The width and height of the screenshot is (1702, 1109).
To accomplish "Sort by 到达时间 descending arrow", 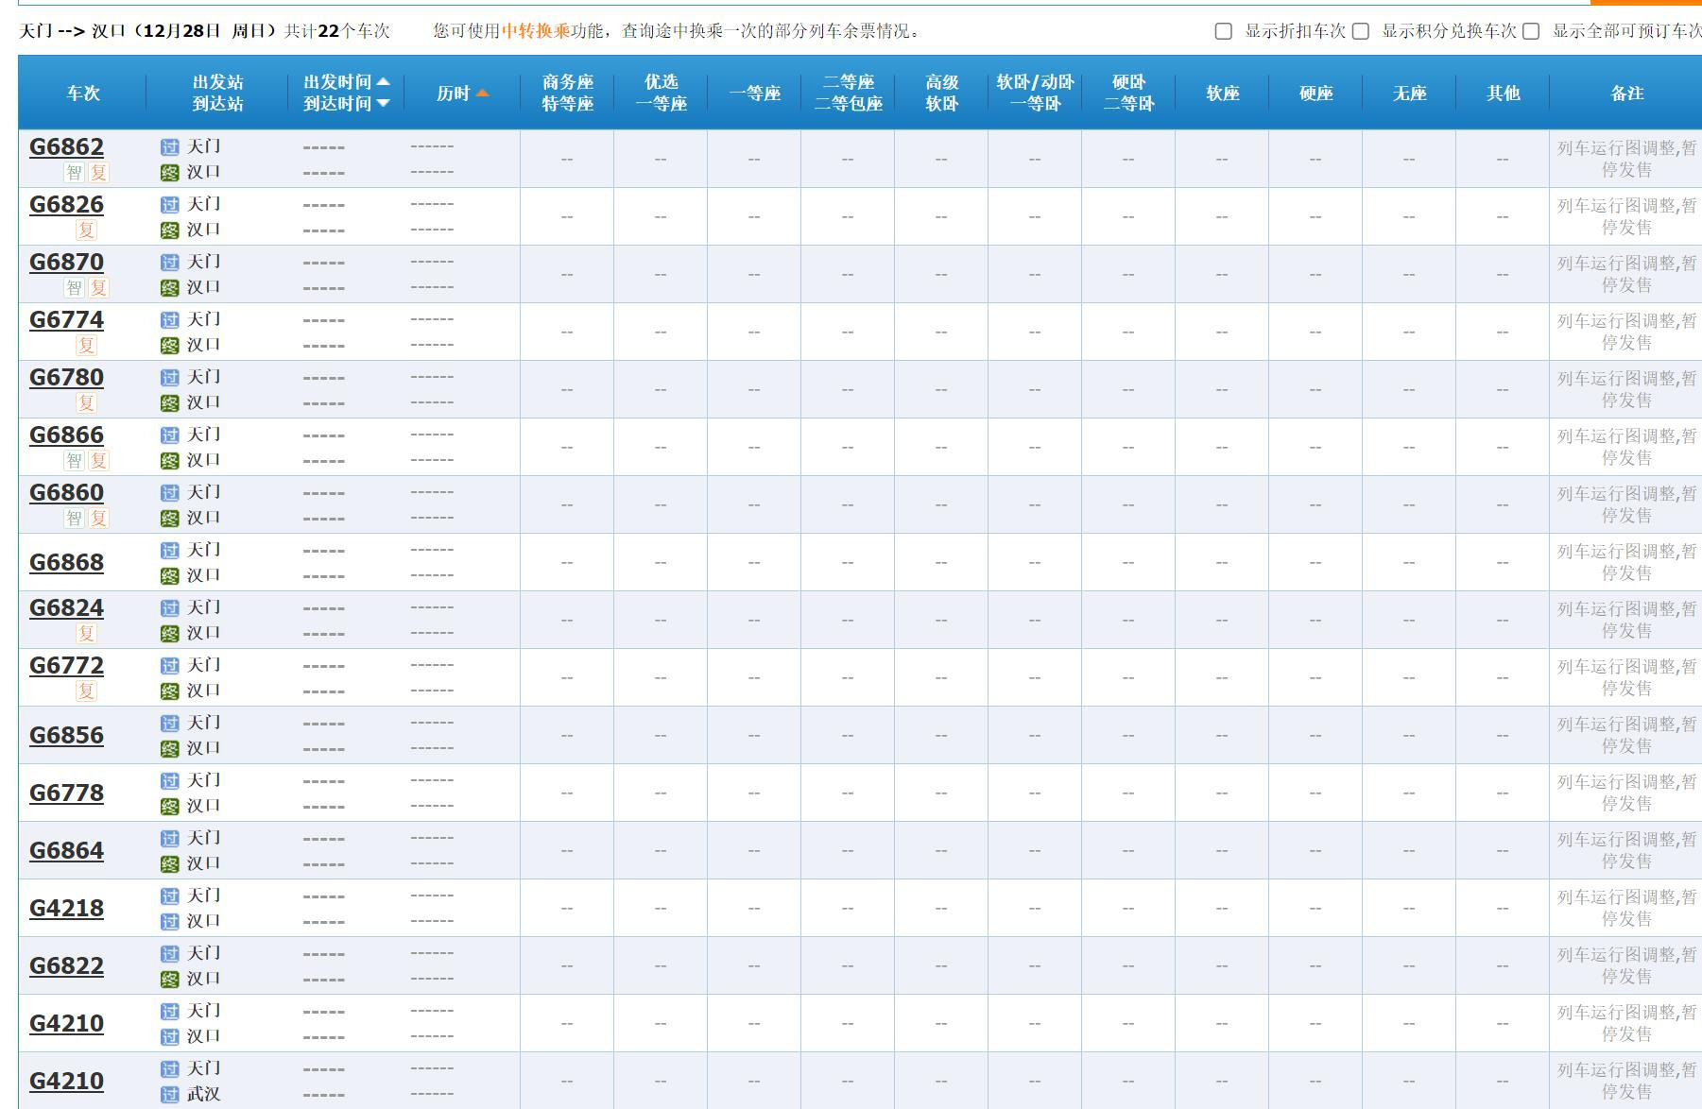I will tap(383, 104).
